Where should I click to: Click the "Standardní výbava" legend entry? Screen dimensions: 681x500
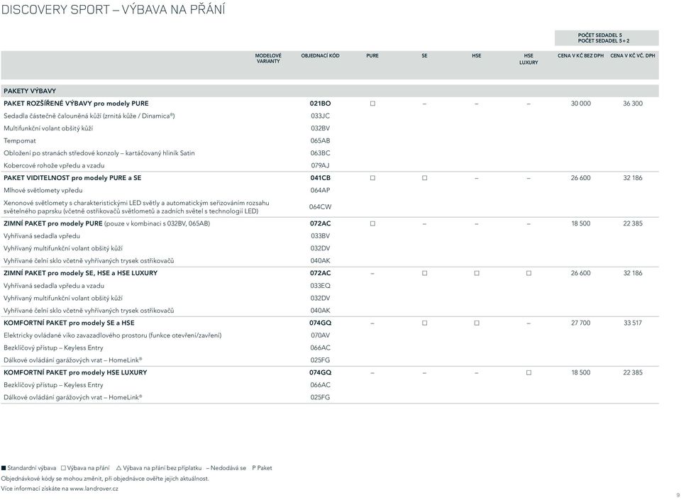(x=28, y=468)
